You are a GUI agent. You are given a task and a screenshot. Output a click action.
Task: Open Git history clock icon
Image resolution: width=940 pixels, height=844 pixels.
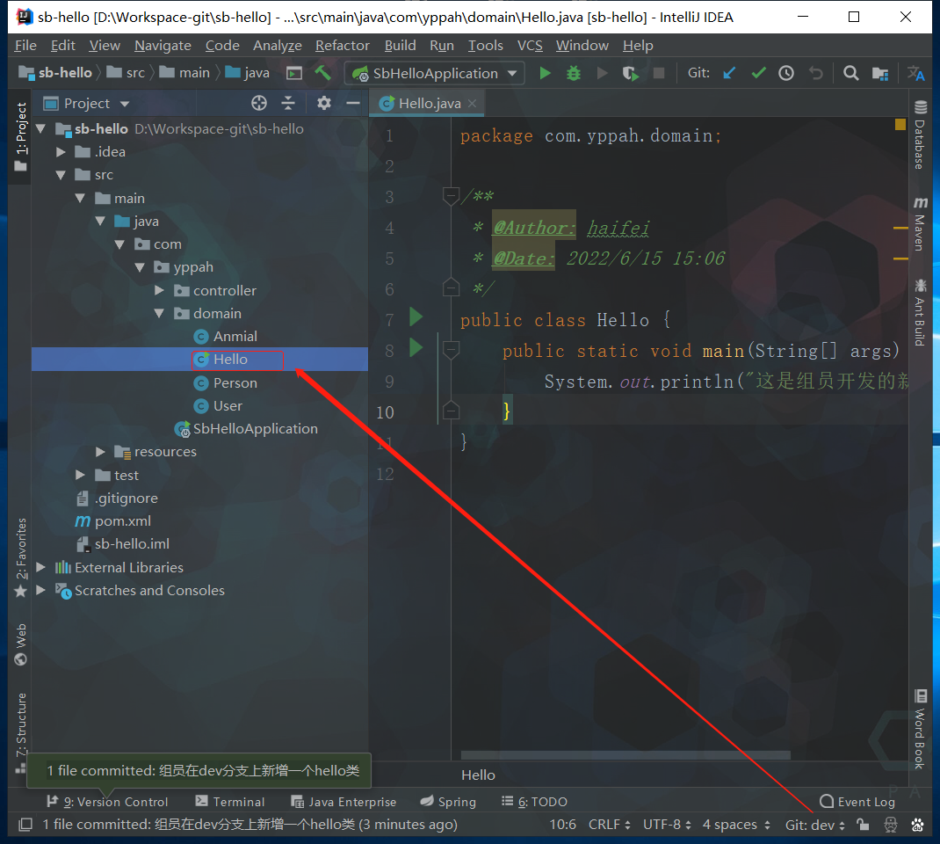pos(786,74)
